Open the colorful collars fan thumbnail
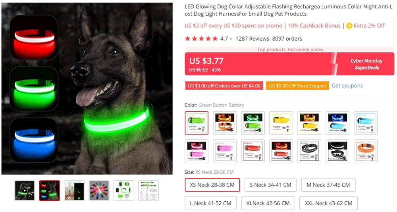The height and width of the screenshot is (212, 397). 99,191
